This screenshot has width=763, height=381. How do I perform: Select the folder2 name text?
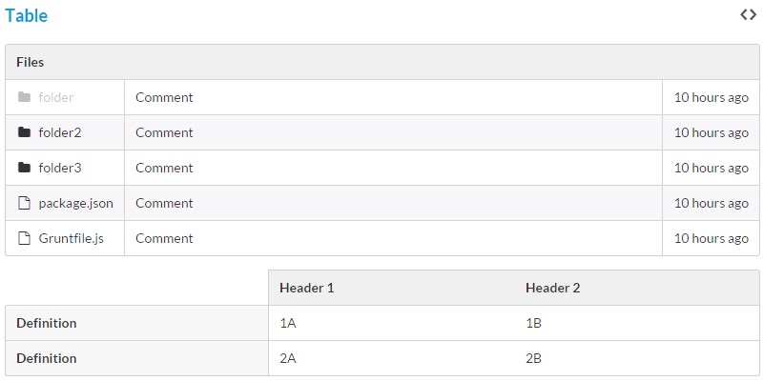pyautogui.click(x=60, y=132)
